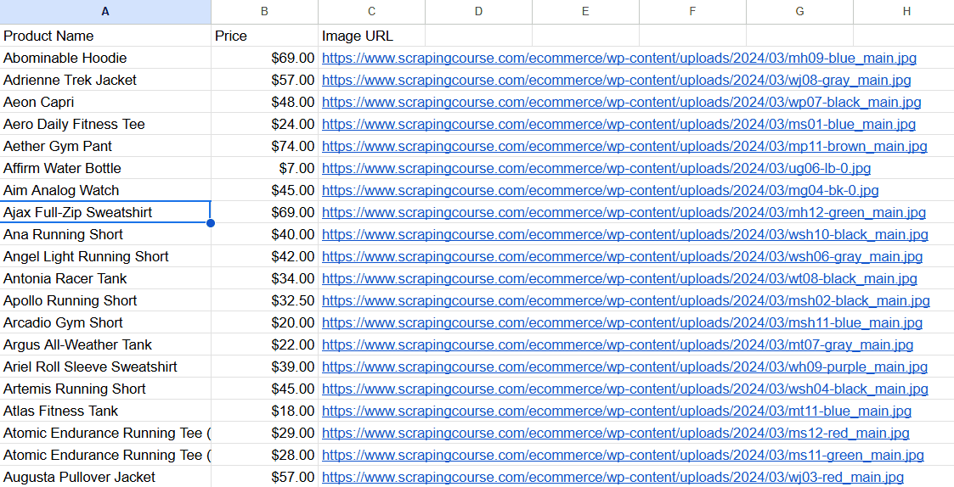Open the mh12-green_main.jpg image link
The image size is (954, 487).
[x=624, y=213]
